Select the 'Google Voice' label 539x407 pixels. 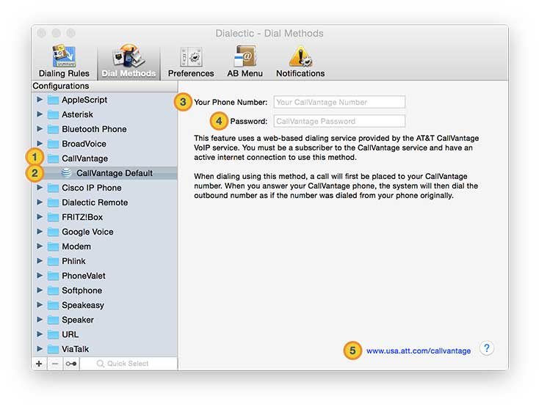point(87,232)
